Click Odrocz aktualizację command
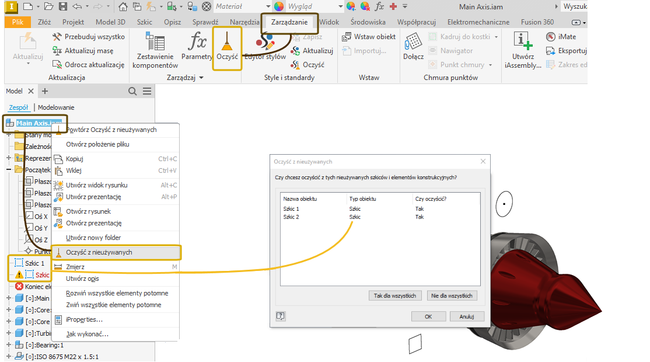Screen dimensions: 650x362 click(x=88, y=65)
